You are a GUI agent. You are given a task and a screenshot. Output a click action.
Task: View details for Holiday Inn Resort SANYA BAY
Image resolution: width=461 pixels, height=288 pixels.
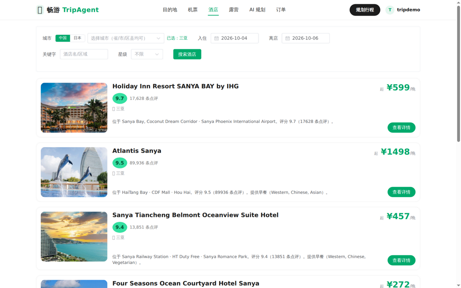tap(401, 128)
